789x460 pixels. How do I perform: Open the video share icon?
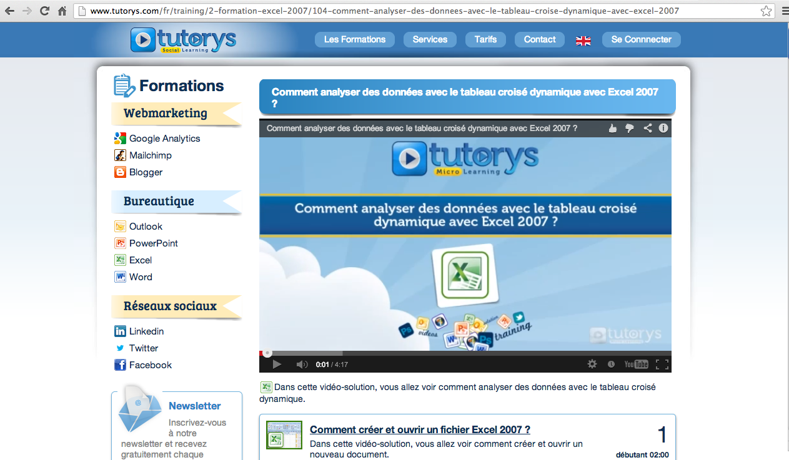click(x=648, y=128)
